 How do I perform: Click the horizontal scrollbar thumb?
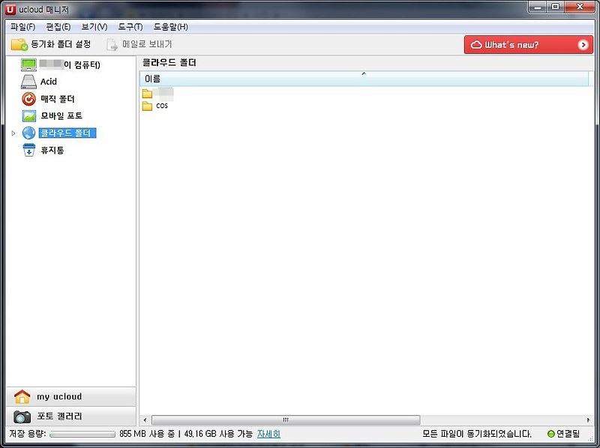click(286, 420)
